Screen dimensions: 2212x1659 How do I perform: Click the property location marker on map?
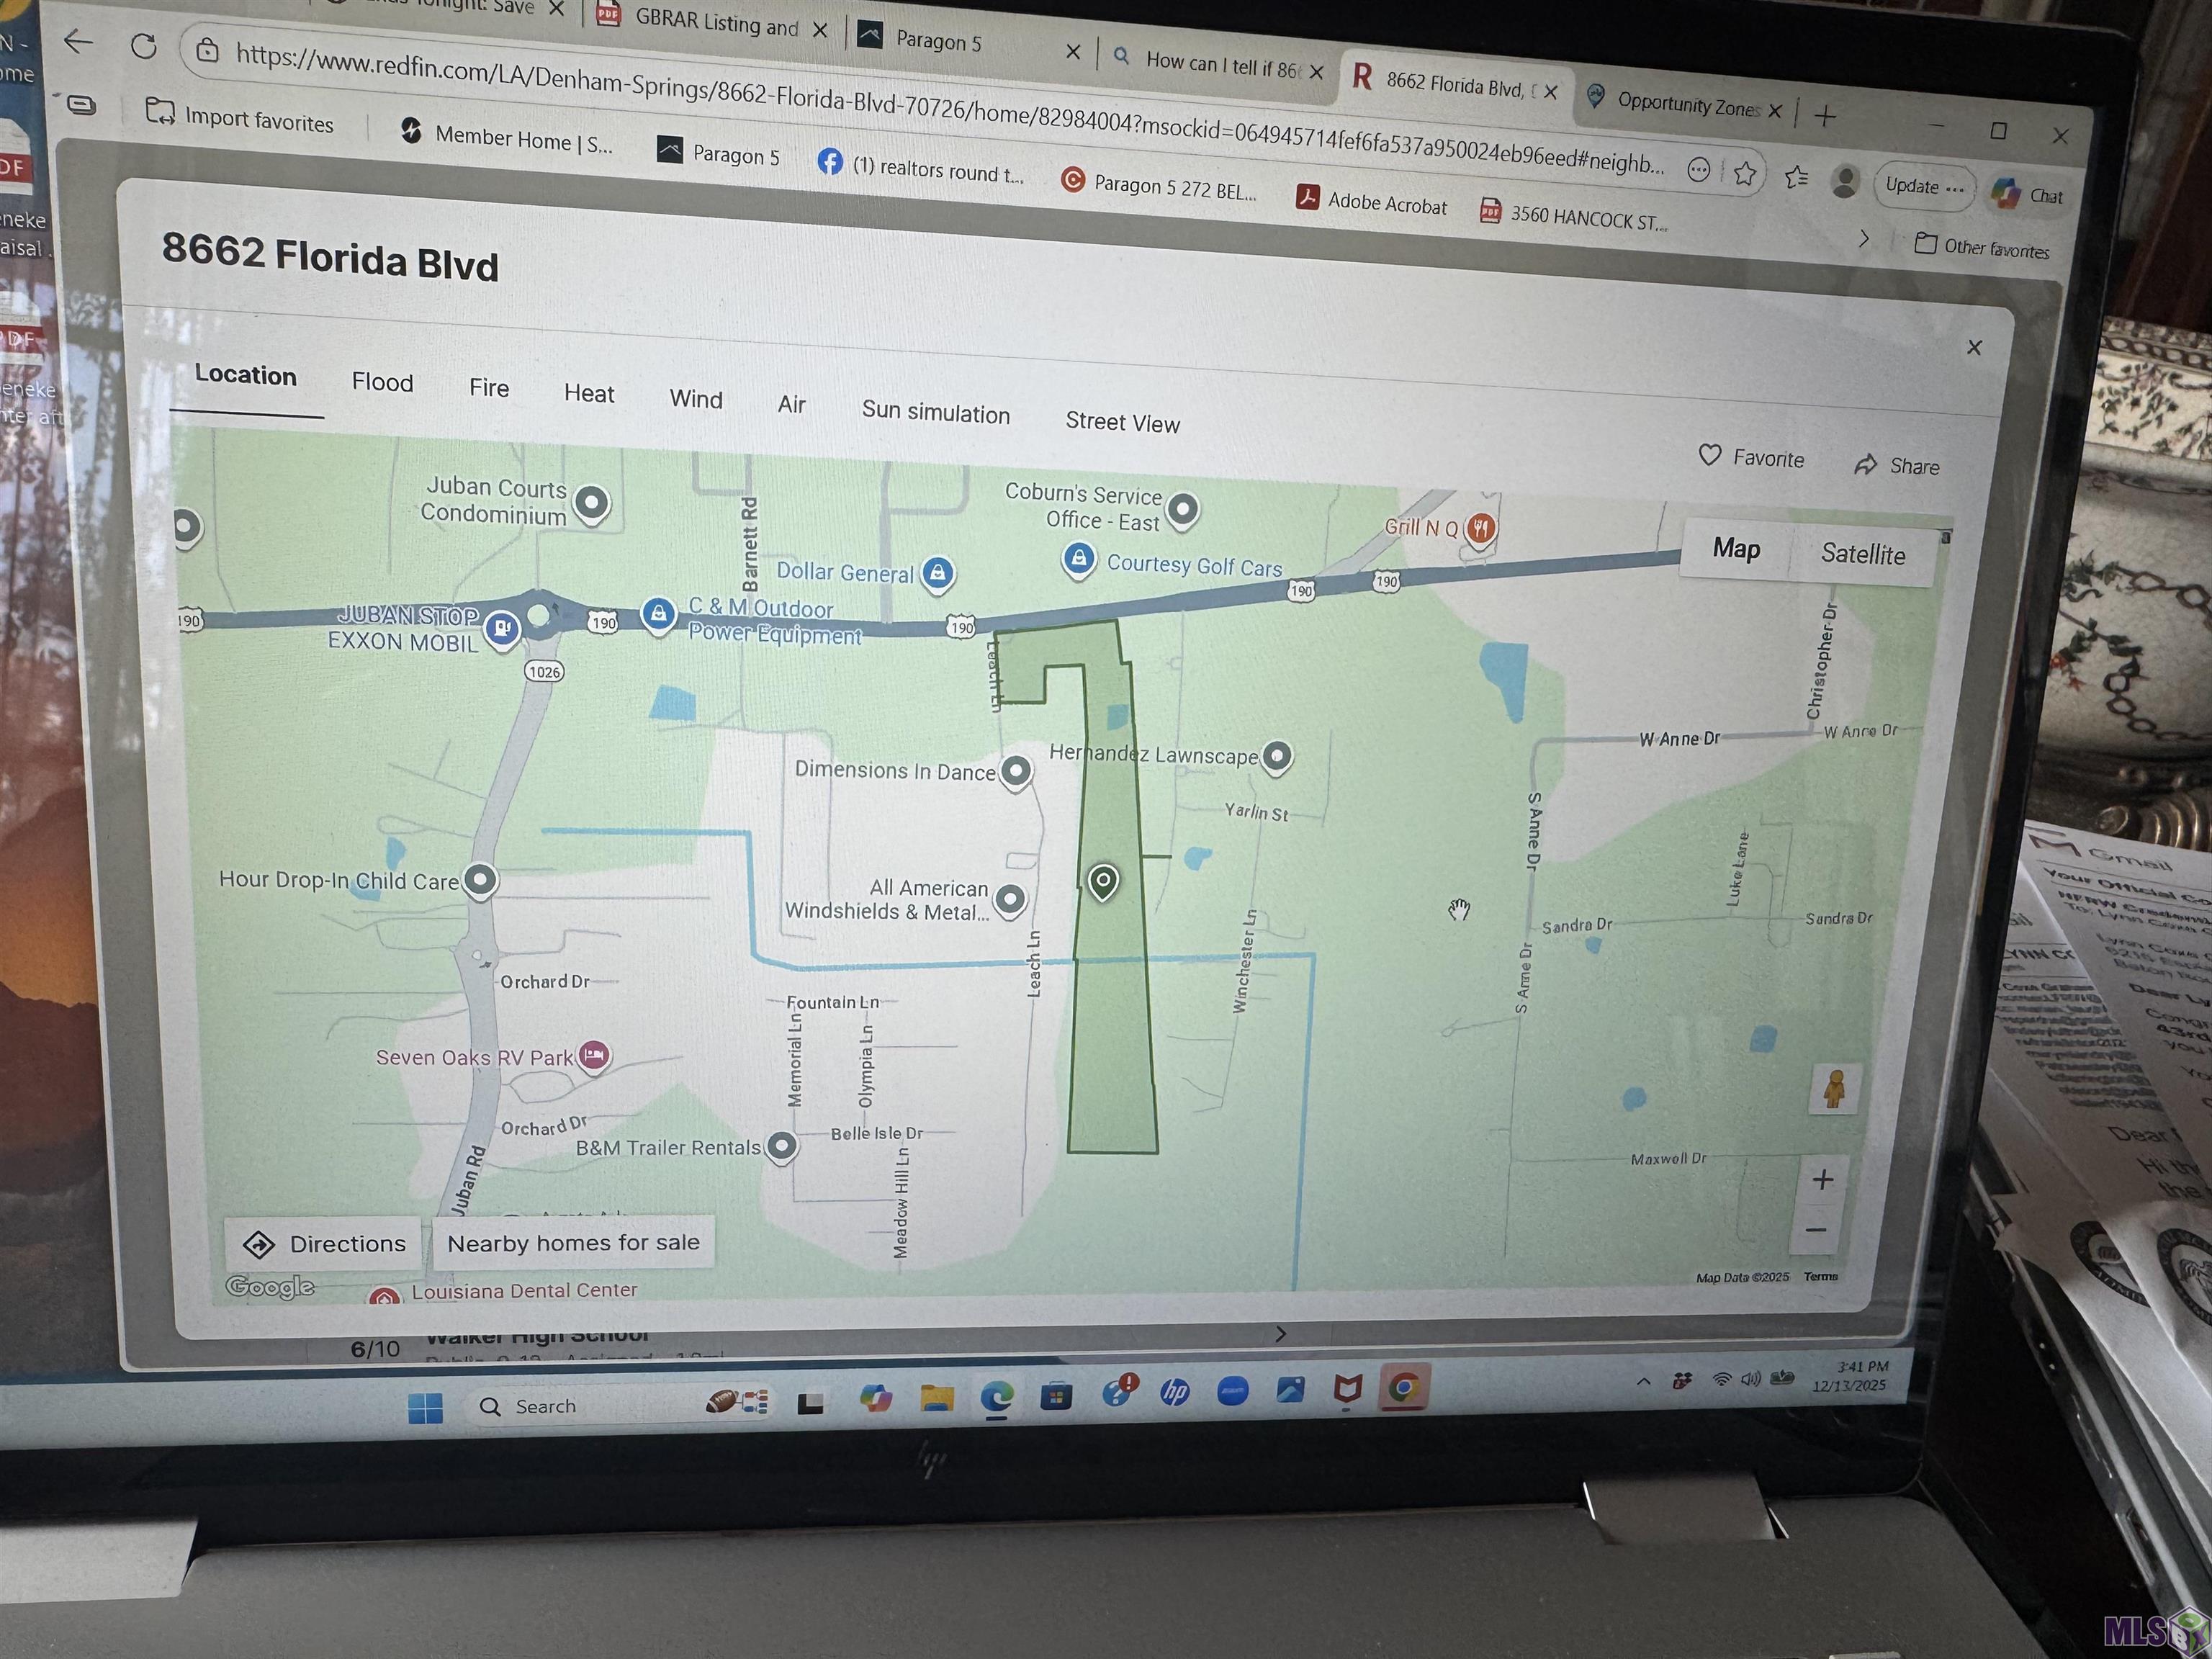tap(1103, 881)
